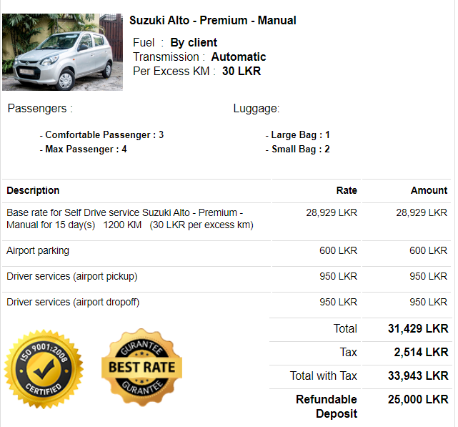Click the Airport parking row label
The image size is (458, 427).
38,250
